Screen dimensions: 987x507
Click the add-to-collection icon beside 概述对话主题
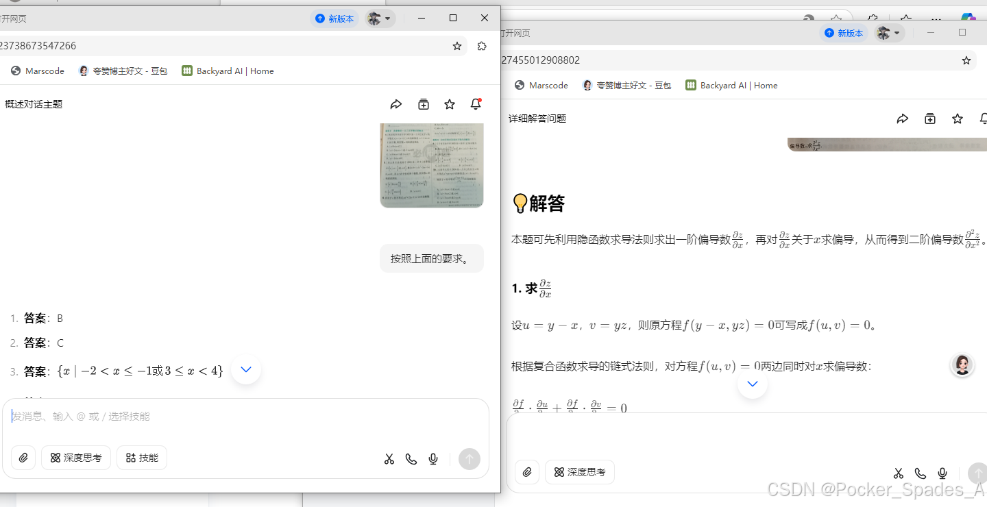(x=424, y=104)
